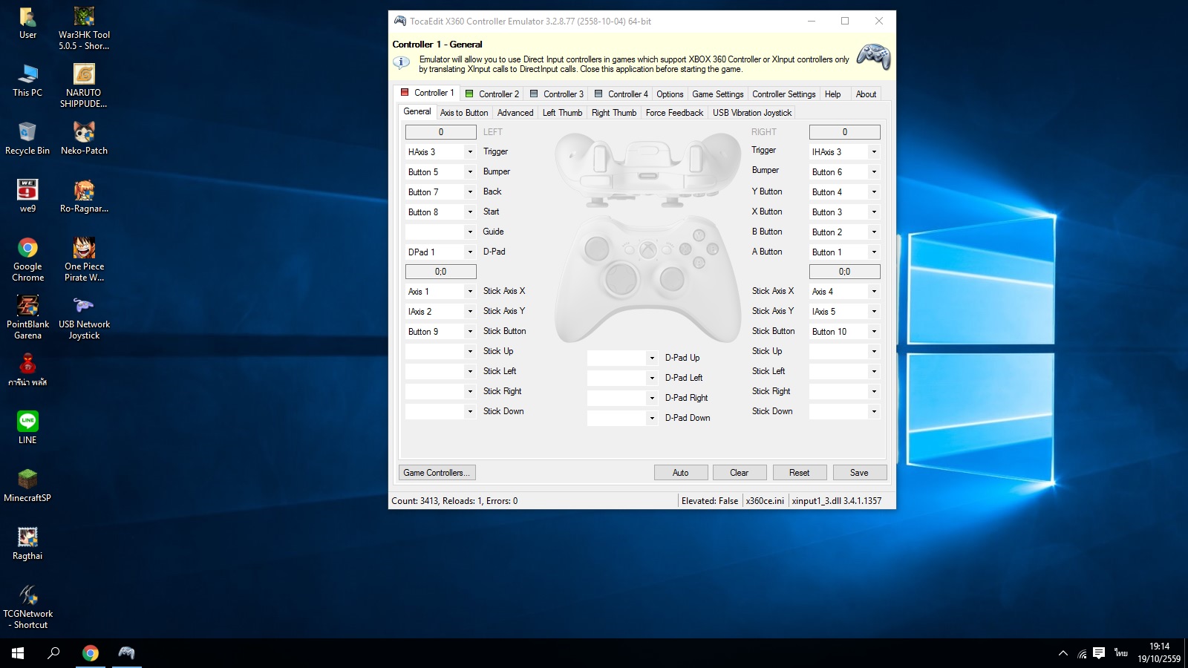Click x360ce controller taskbar icon
Image resolution: width=1188 pixels, height=668 pixels.
coord(127,653)
